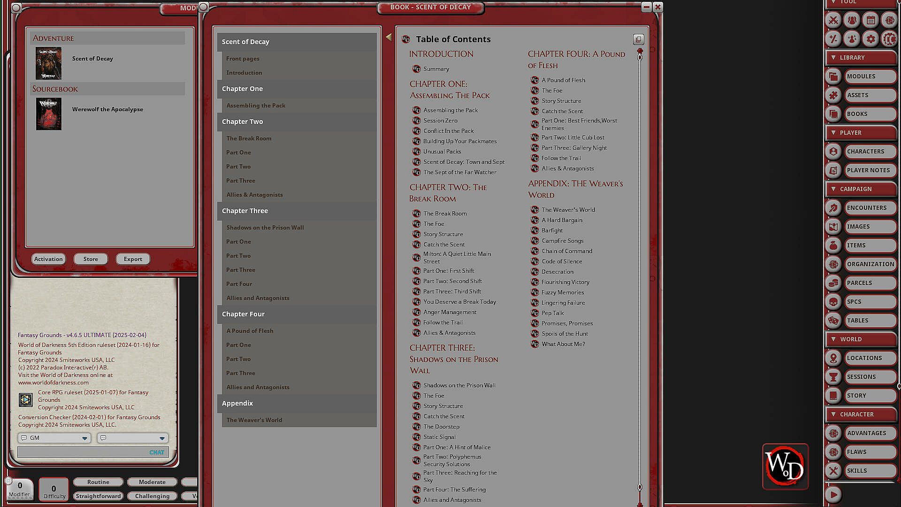This screenshot has height=507, width=901.
Task: Click the calendar tool icon
Action: [x=870, y=20]
